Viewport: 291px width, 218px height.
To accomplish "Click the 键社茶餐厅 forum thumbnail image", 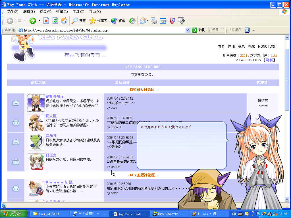I will click(x=36, y=103).
